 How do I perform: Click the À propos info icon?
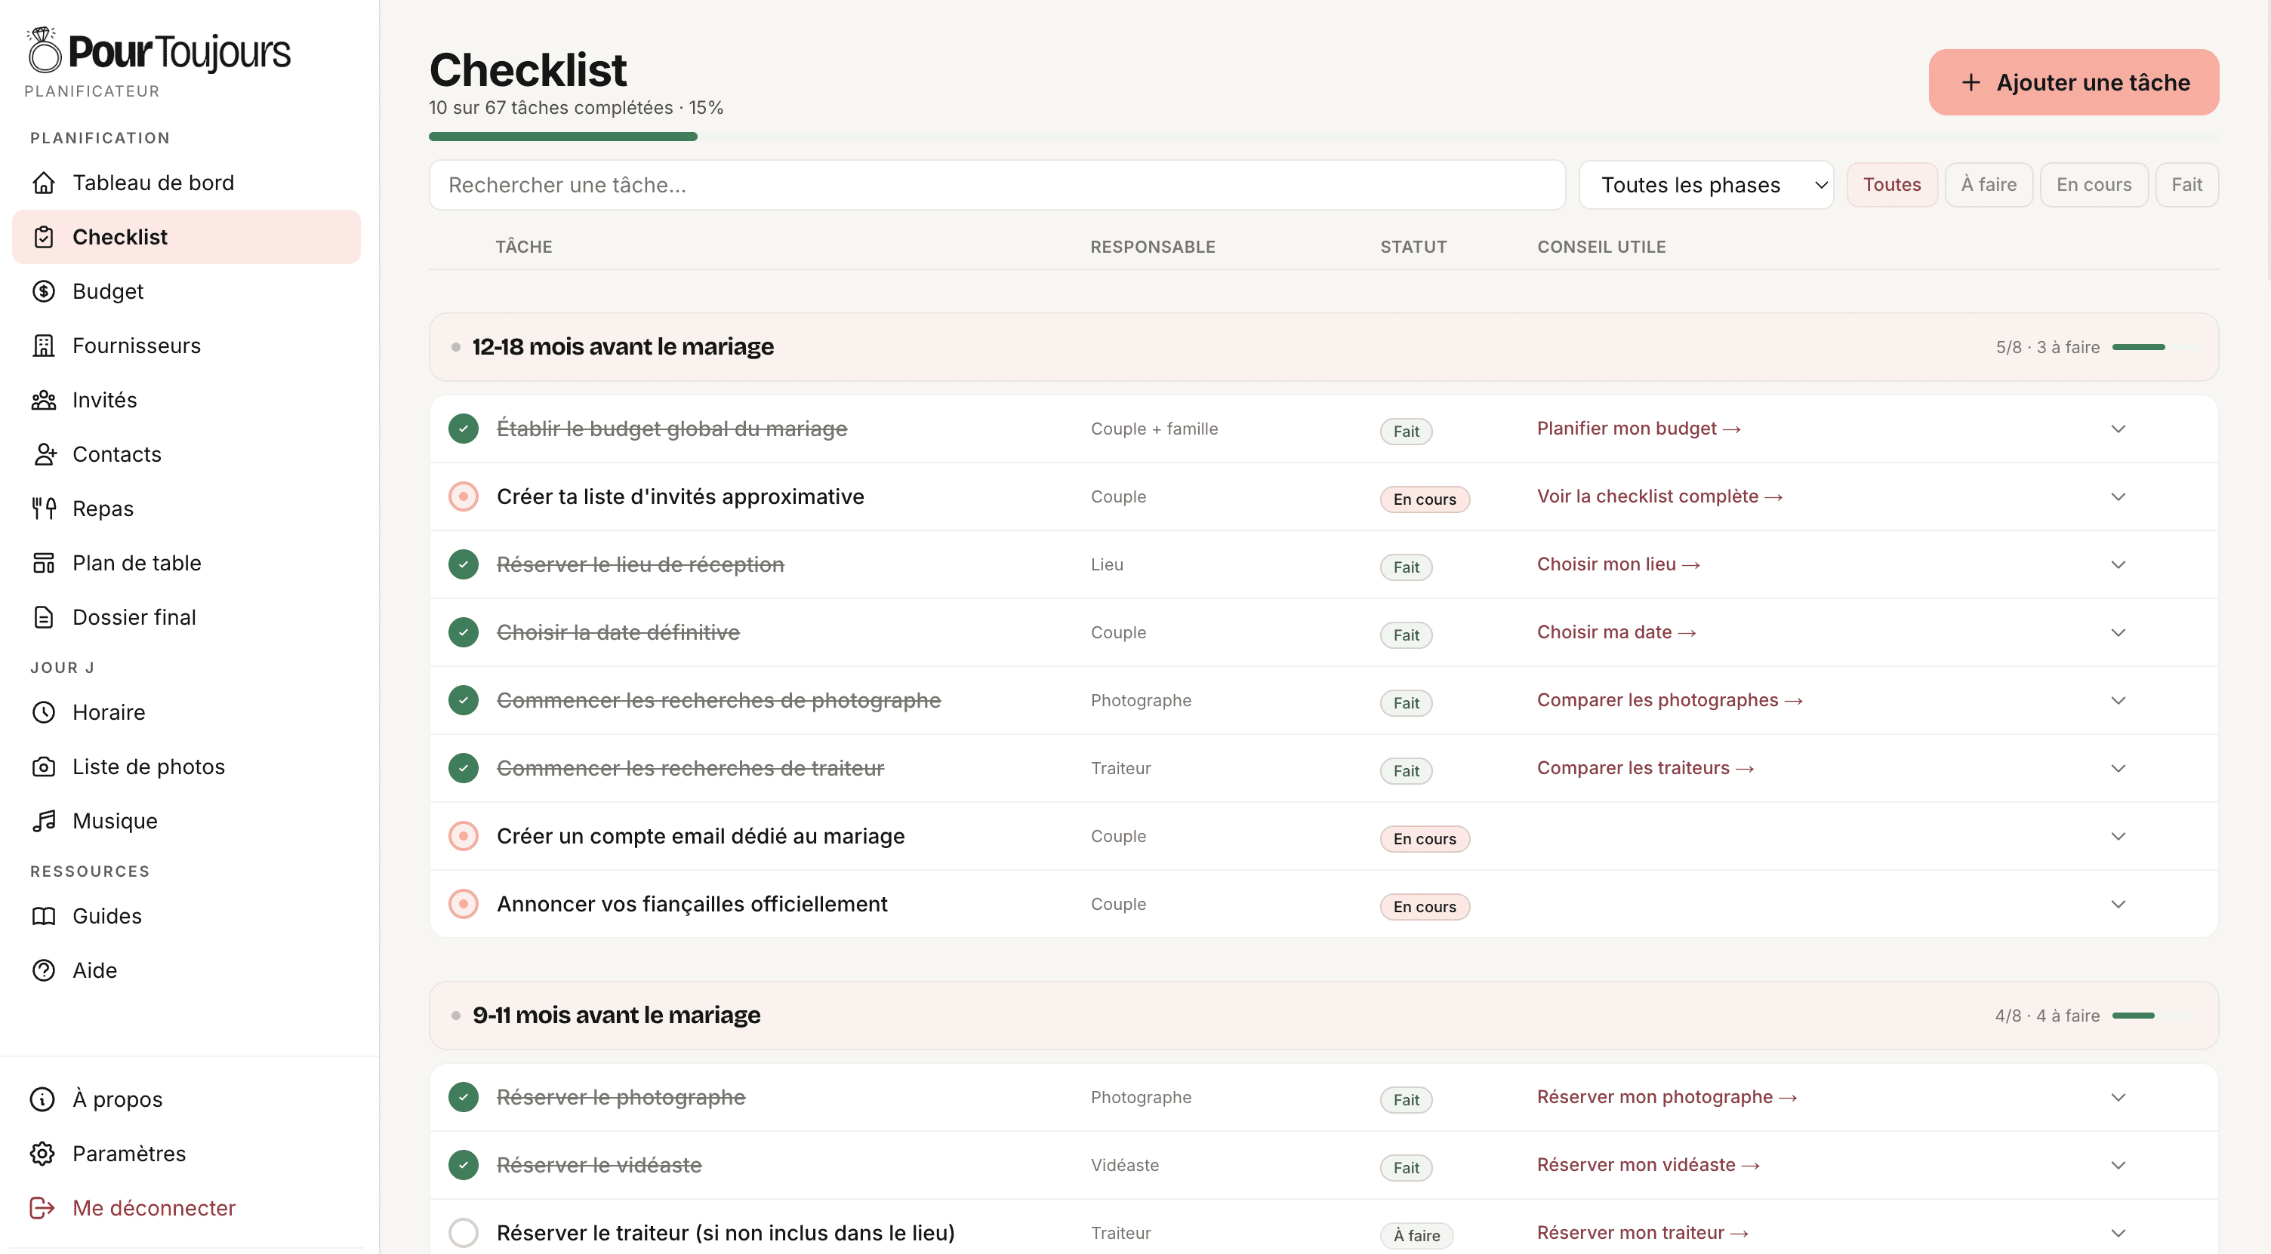point(42,1099)
